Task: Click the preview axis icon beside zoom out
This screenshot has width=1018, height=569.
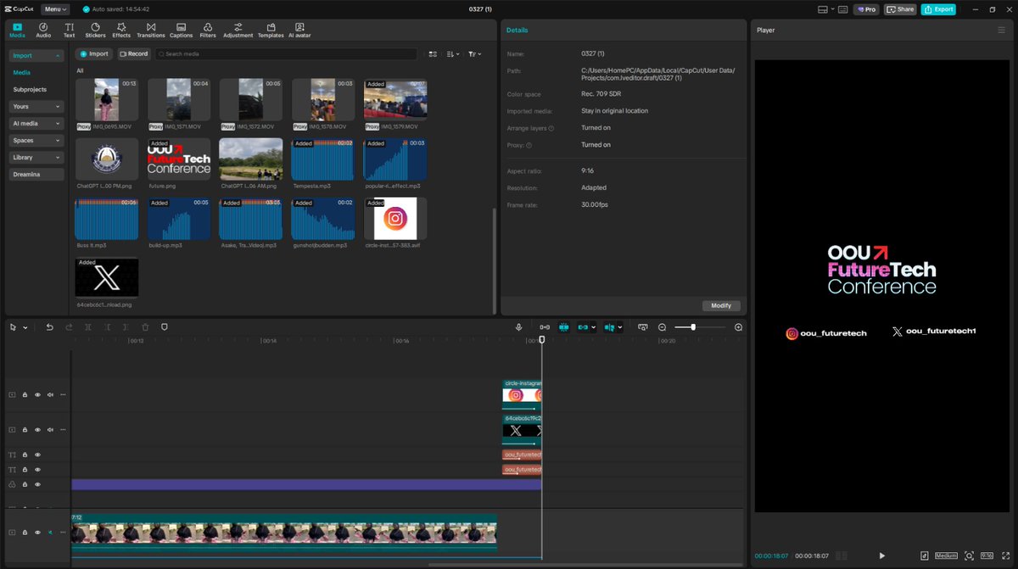Action: (x=642, y=327)
